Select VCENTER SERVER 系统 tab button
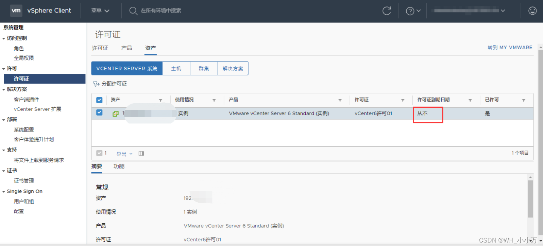Image resolution: width=543 pixels, height=247 pixels. (x=127, y=68)
